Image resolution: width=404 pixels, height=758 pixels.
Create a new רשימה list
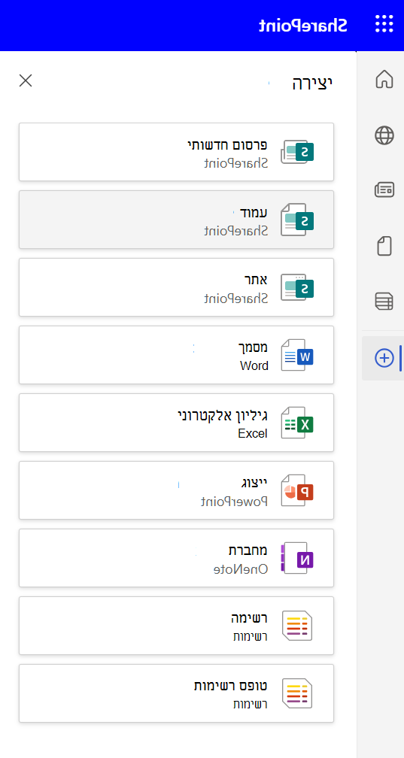[176, 626]
